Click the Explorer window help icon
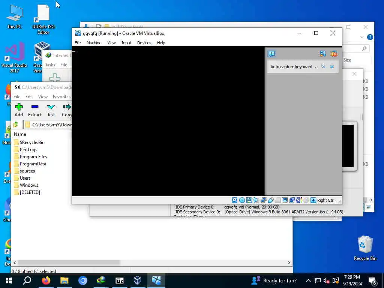The image size is (384, 288). click(x=370, y=37)
